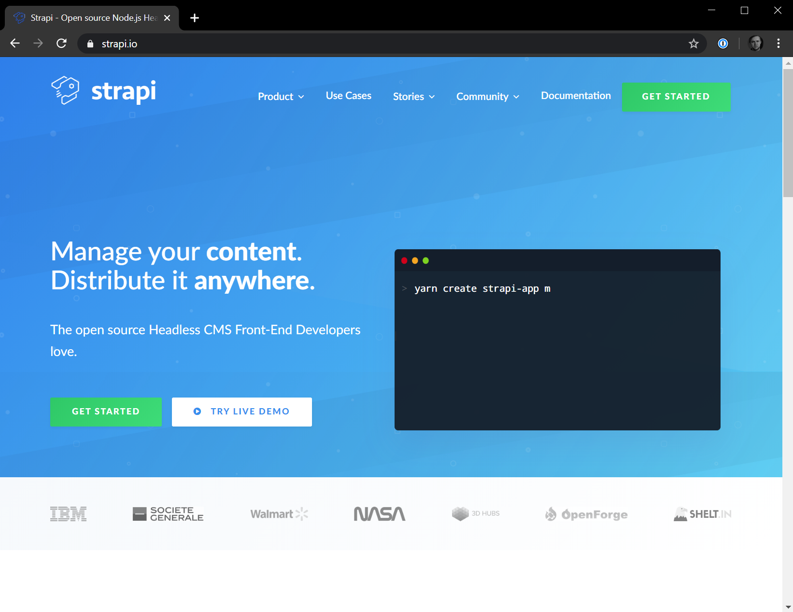This screenshot has height=612, width=793.
Task: Click the Walmart logo
Action: (279, 514)
